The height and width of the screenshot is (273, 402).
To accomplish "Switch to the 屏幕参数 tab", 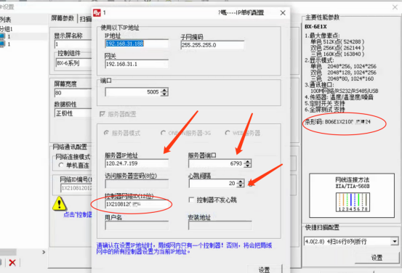I will (x=63, y=18).
